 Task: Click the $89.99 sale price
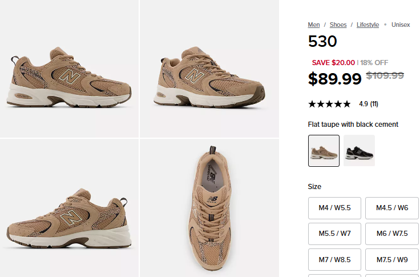click(x=334, y=78)
